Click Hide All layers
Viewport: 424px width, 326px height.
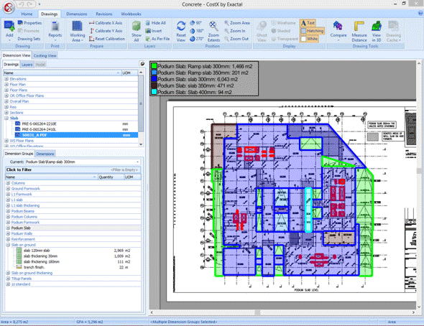155,23
